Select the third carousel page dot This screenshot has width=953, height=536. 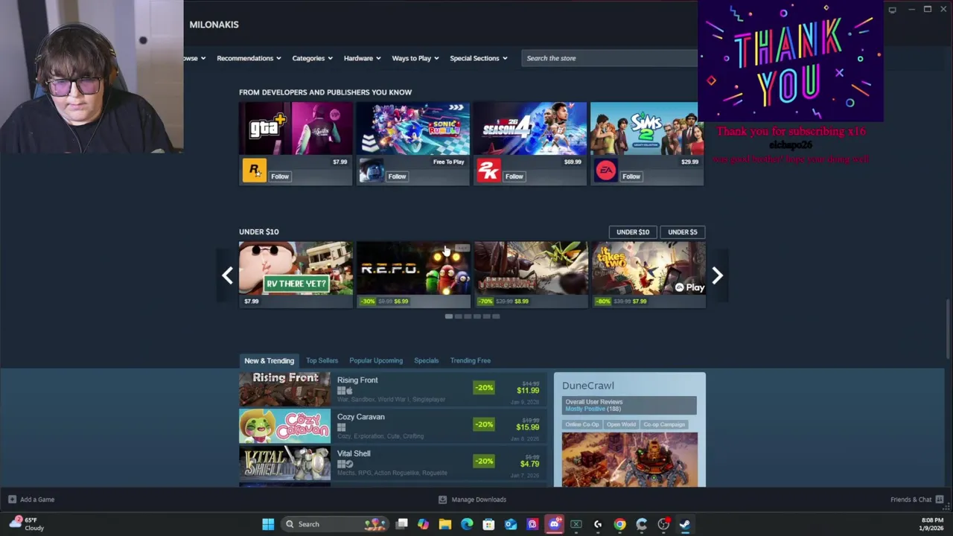click(x=468, y=316)
